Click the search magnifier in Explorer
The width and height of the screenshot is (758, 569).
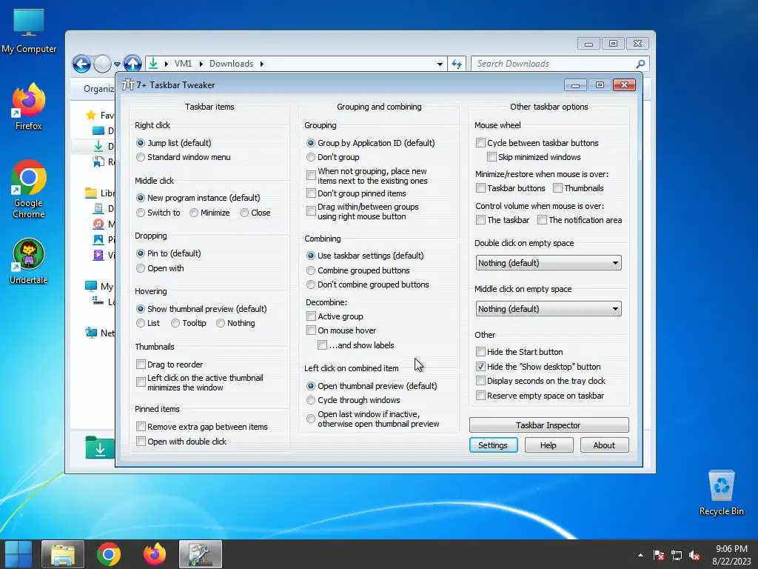pyautogui.click(x=640, y=64)
